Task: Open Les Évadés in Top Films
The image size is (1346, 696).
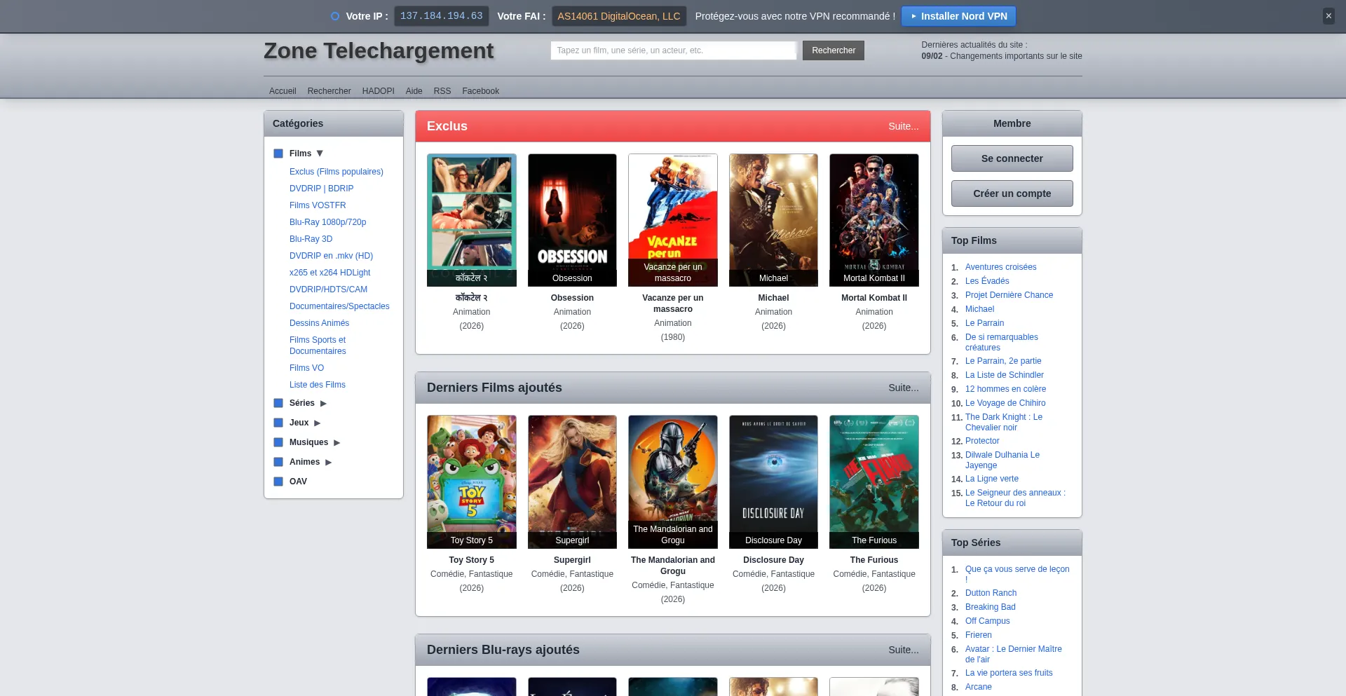Action: coord(987,281)
